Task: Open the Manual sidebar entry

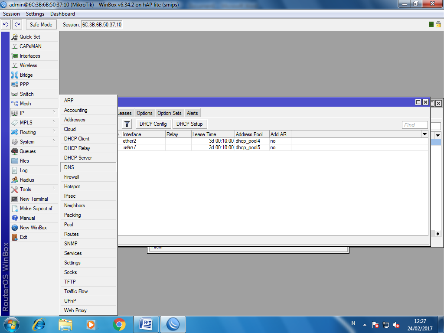Action: (34, 218)
